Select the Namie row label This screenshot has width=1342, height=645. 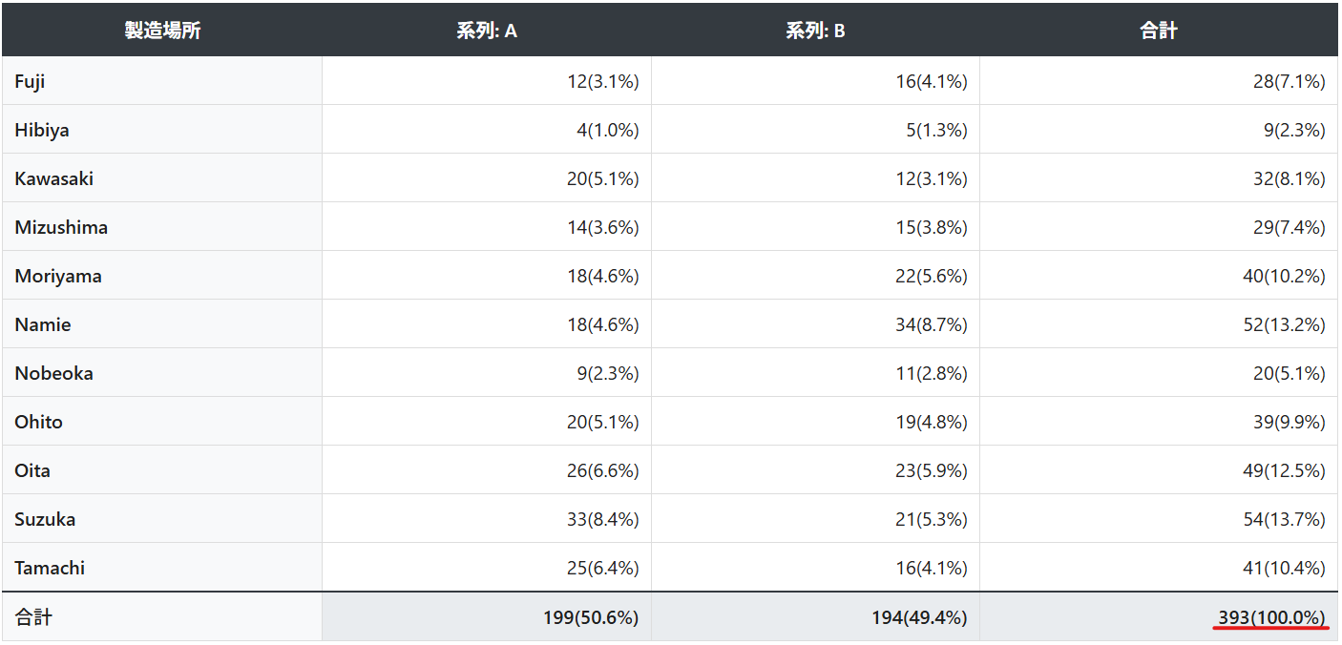click(43, 324)
